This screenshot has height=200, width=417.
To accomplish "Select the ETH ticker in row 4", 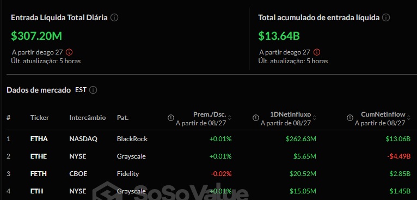I will pyautogui.click(x=36, y=191).
